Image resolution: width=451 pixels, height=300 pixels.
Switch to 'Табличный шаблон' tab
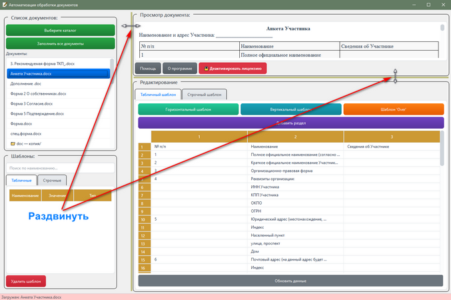158,95
